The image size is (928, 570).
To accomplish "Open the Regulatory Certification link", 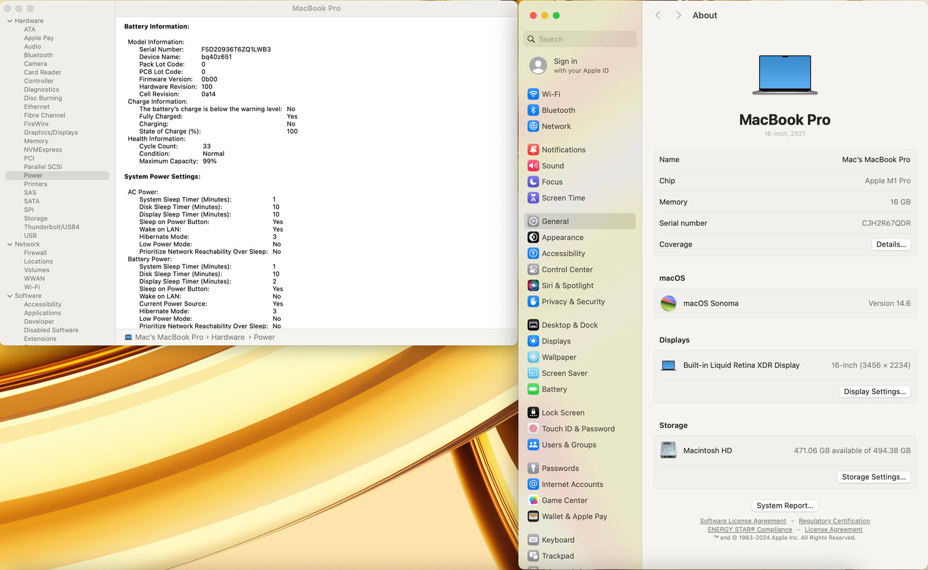I will (x=834, y=521).
